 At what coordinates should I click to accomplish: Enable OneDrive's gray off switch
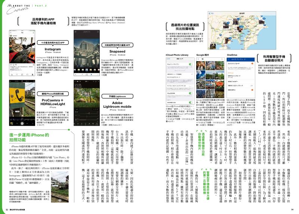tap(252, 86)
